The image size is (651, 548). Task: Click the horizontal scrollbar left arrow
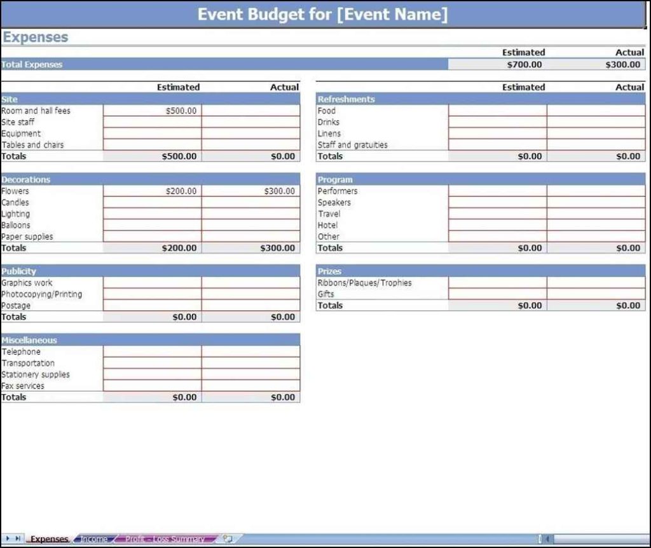[x=547, y=539]
